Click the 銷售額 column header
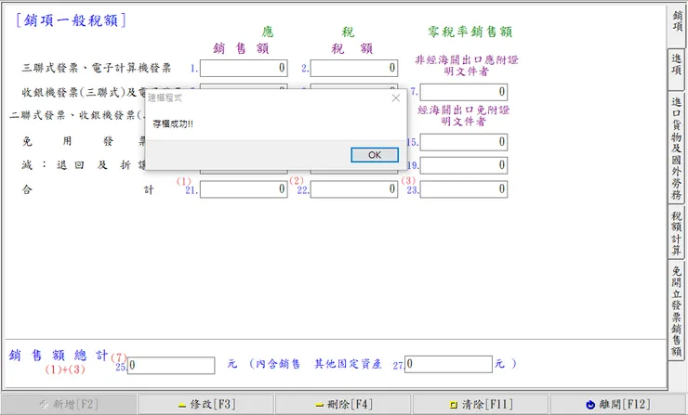Screen dimensions: 688x415 (x=241, y=48)
